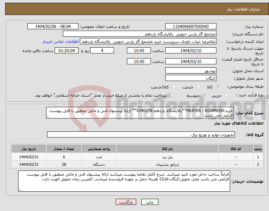
Task: Click the request creator field غلامرضا حیات داودی
Action: pyautogui.click(x=148, y=42)
